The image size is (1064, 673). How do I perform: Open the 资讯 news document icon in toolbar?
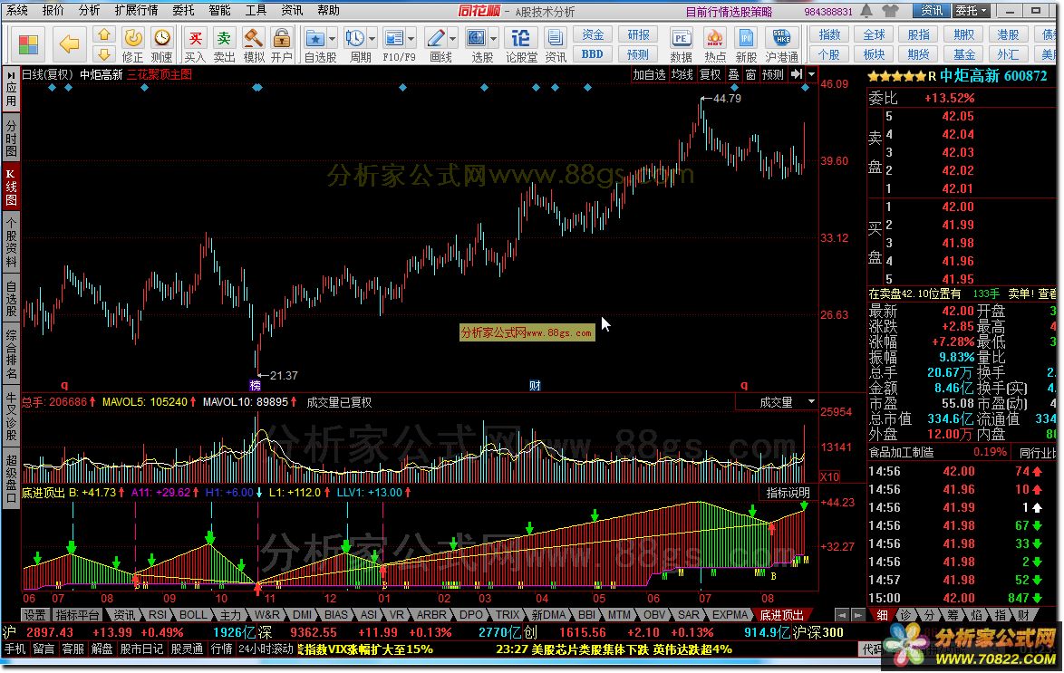556,44
